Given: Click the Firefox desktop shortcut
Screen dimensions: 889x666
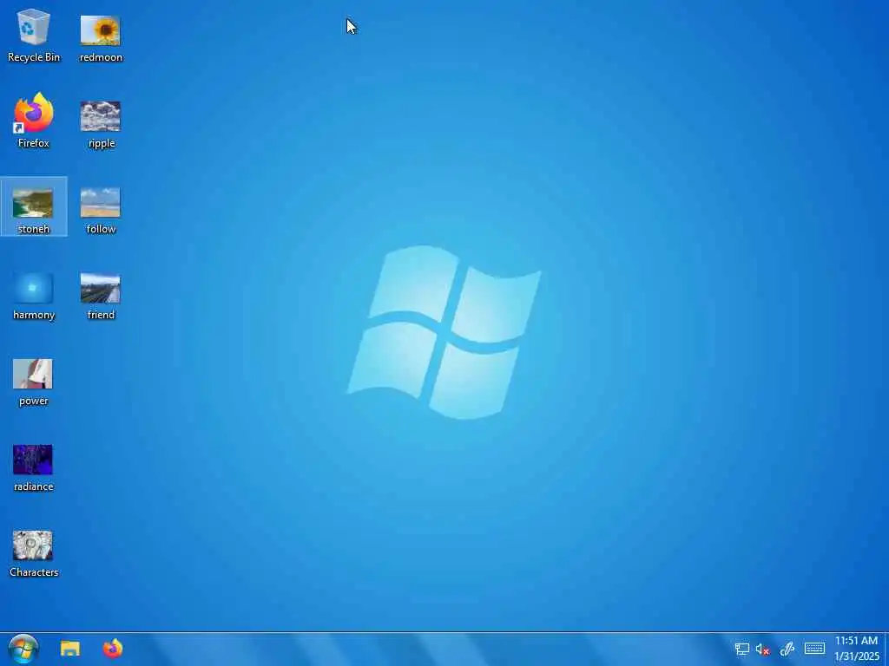Looking at the screenshot, I should click(34, 121).
